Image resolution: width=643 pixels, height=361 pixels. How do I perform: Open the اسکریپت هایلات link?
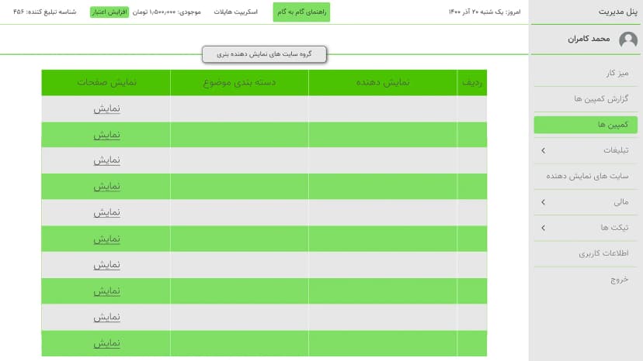[x=235, y=12]
